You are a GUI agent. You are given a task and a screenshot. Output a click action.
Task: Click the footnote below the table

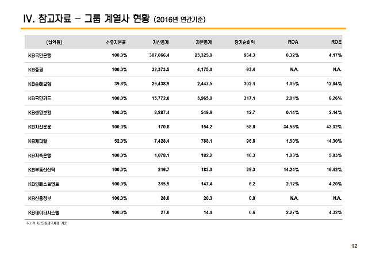coord(47,223)
